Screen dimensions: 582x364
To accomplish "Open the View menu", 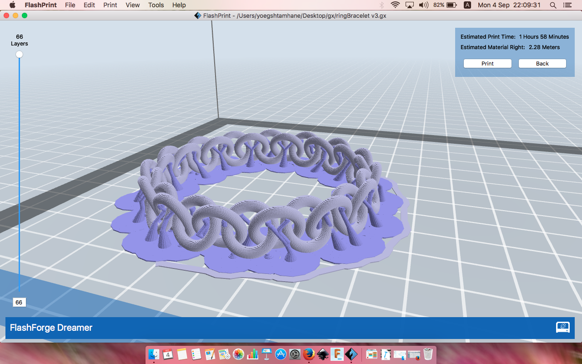I will [x=132, y=5].
